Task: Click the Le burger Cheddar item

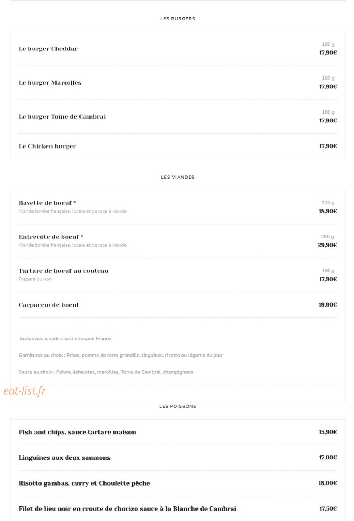Action: [48, 49]
